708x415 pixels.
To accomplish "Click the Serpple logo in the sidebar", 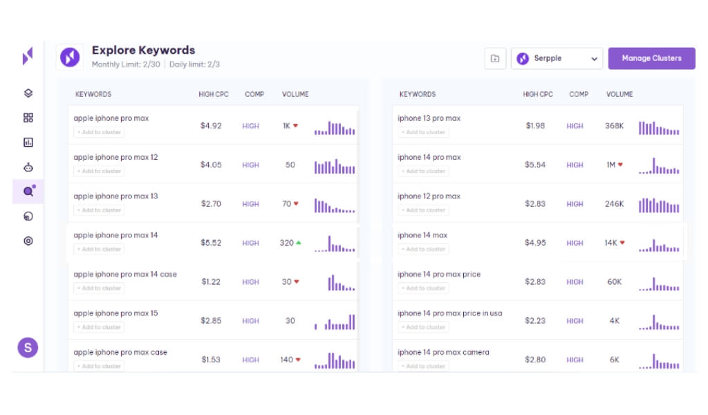I will click(x=28, y=57).
